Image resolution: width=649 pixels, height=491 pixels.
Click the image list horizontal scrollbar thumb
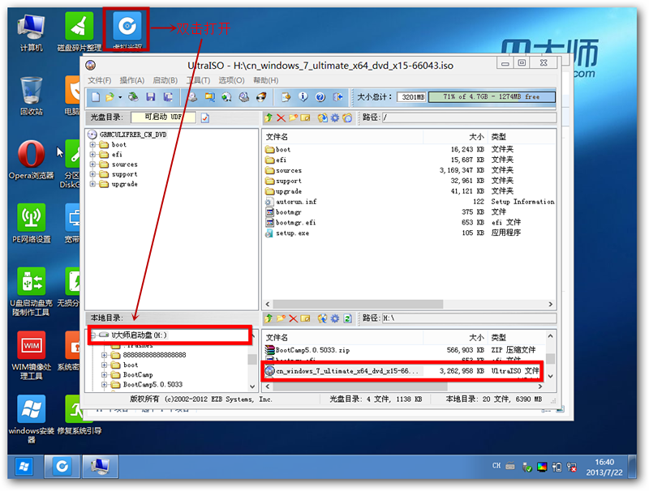click(358, 304)
